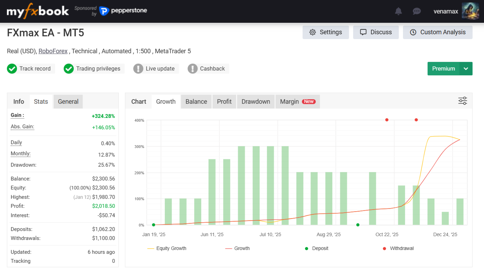This screenshot has width=484, height=269.
Task: Toggle the red Growth line legend swatch
Action: (x=228, y=248)
